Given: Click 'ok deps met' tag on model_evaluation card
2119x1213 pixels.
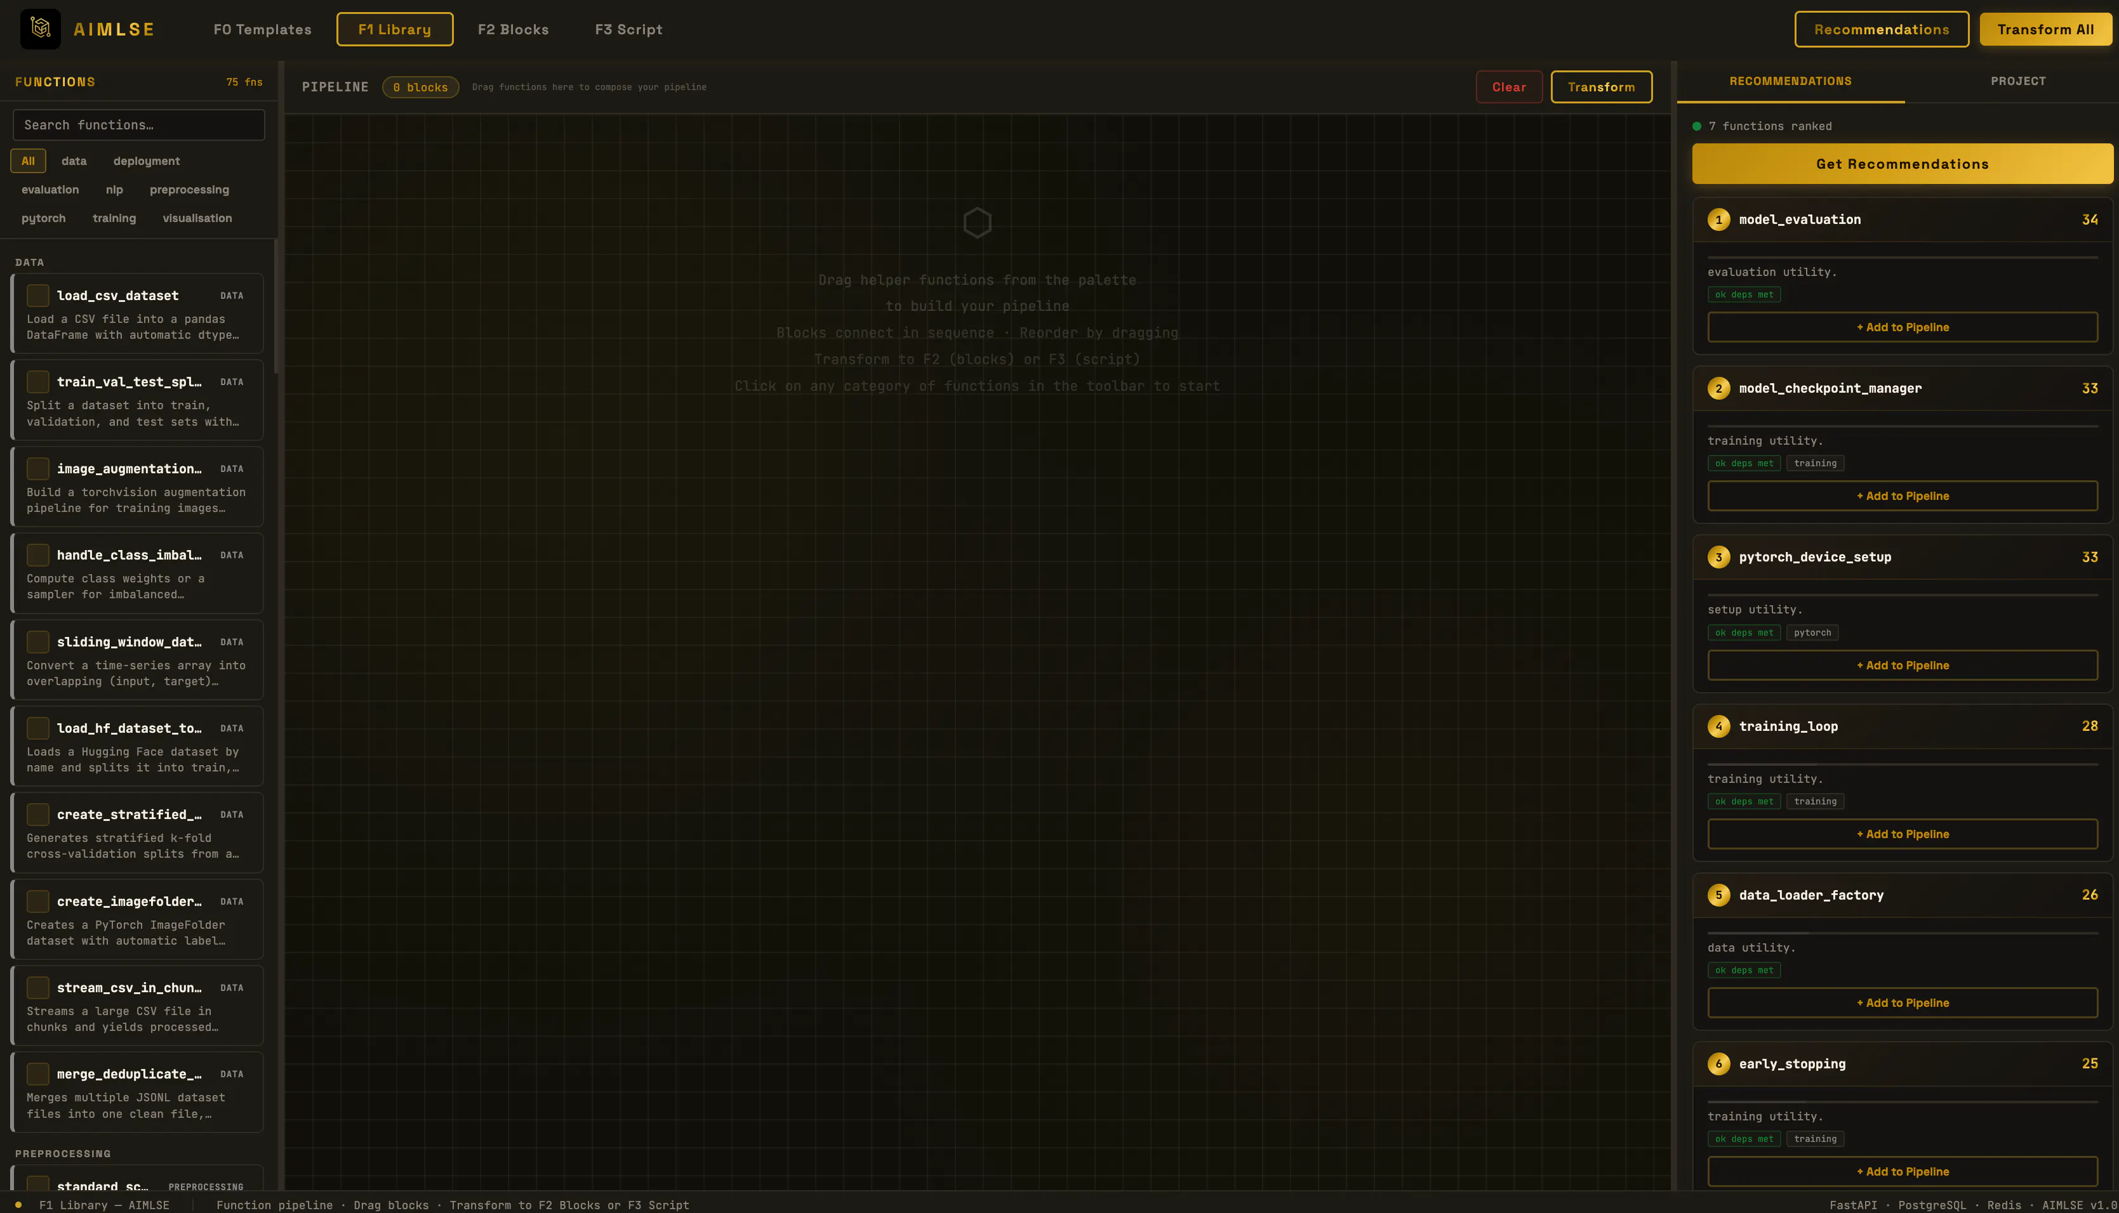Looking at the screenshot, I should 1744,294.
